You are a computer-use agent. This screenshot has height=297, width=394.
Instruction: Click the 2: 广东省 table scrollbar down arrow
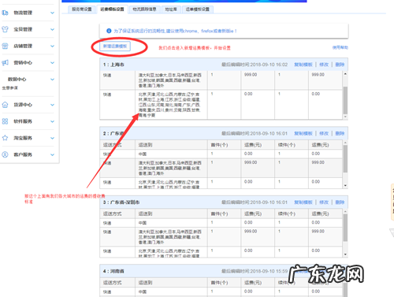click(x=345, y=185)
